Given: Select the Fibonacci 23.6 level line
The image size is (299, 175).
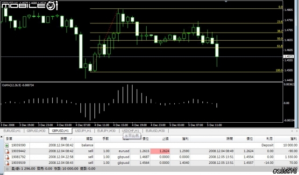Looking at the screenshot, I should click(x=186, y=23).
